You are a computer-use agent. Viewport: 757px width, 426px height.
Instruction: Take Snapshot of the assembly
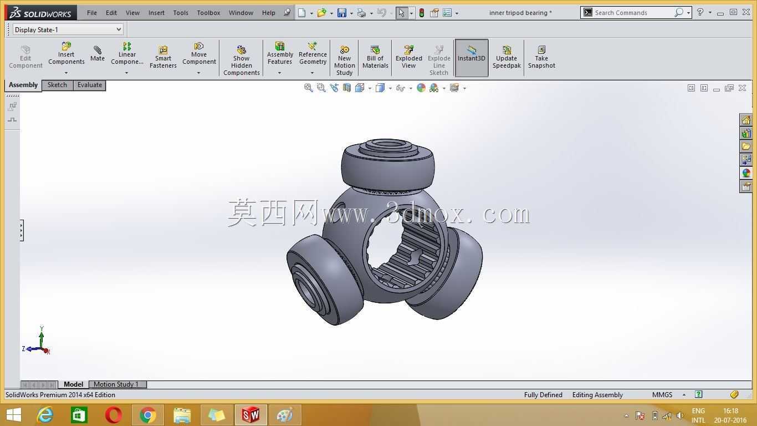coord(541,58)
